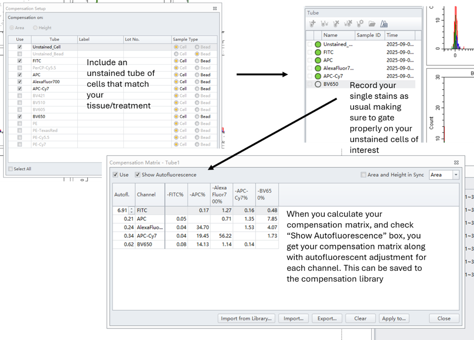This screenshot has width=474, height=340.
Task: Click the Autofl. column header in matrix
Action: (124, 195)
